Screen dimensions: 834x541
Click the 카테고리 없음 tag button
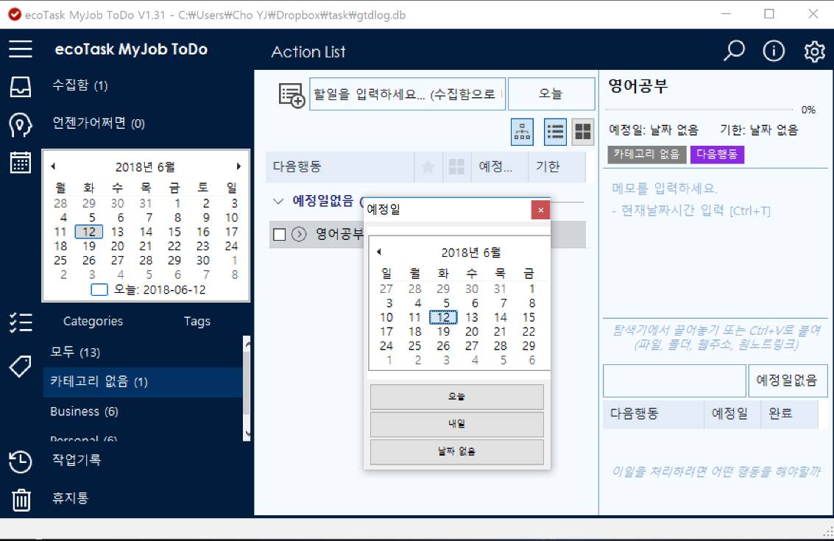click(647, 155)
